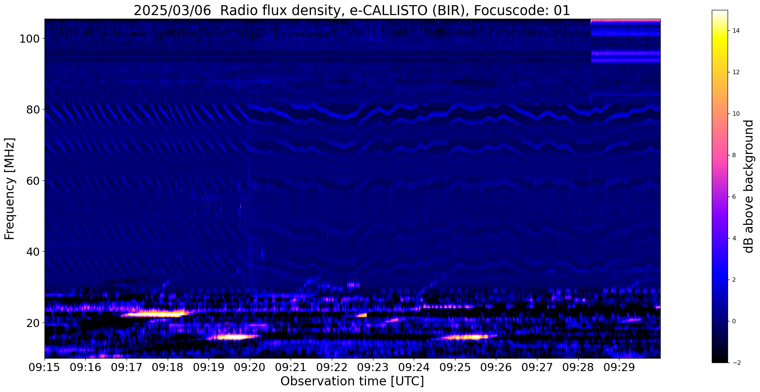Viewport: 760px width, 392px height.
Task: Click the 20 MHz frequency tick label
Action: pyautogui.click(x=33, y=323)
